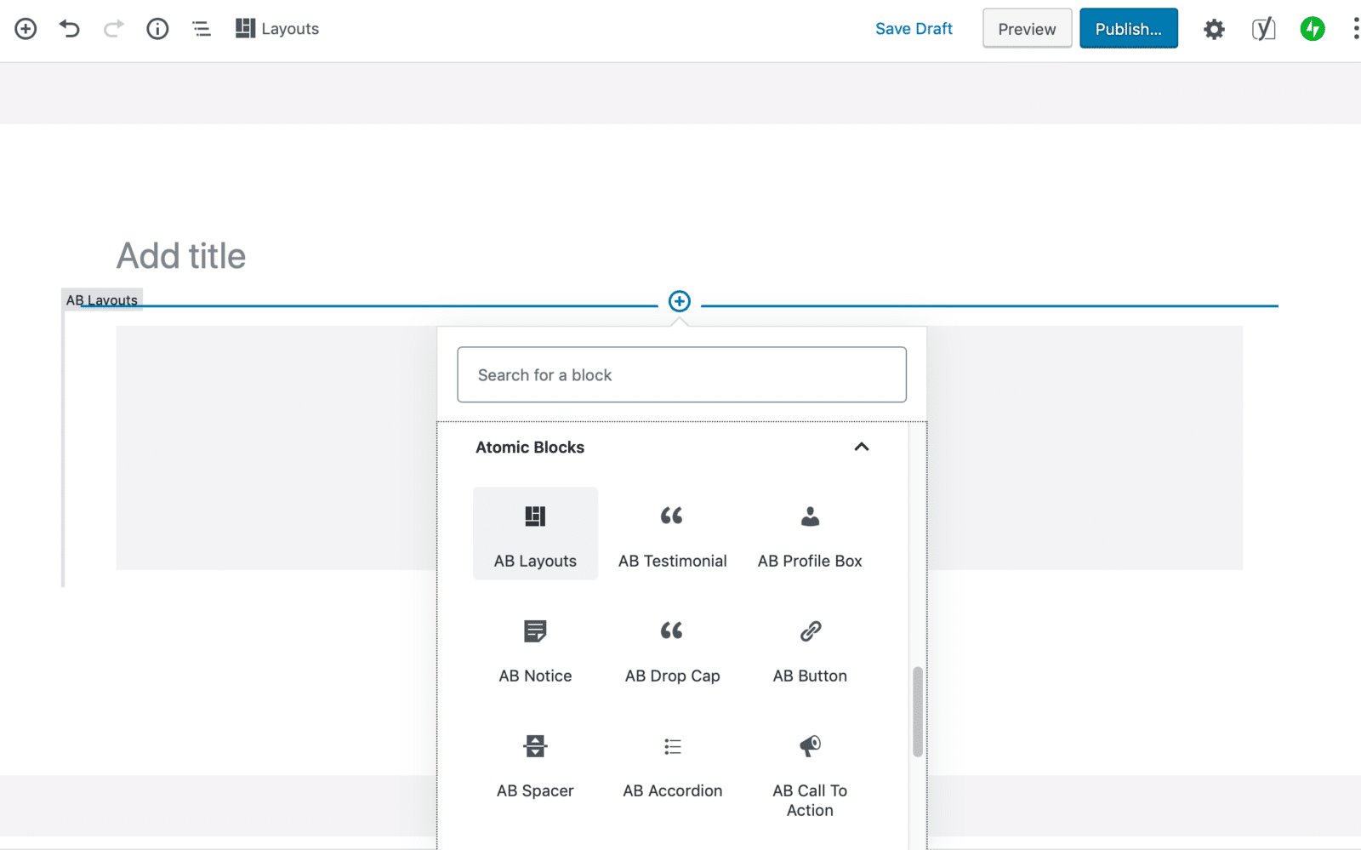The image size is (1361, 850).
Task: Open the Yoast SEO panel
Action: coord(1263,28)
